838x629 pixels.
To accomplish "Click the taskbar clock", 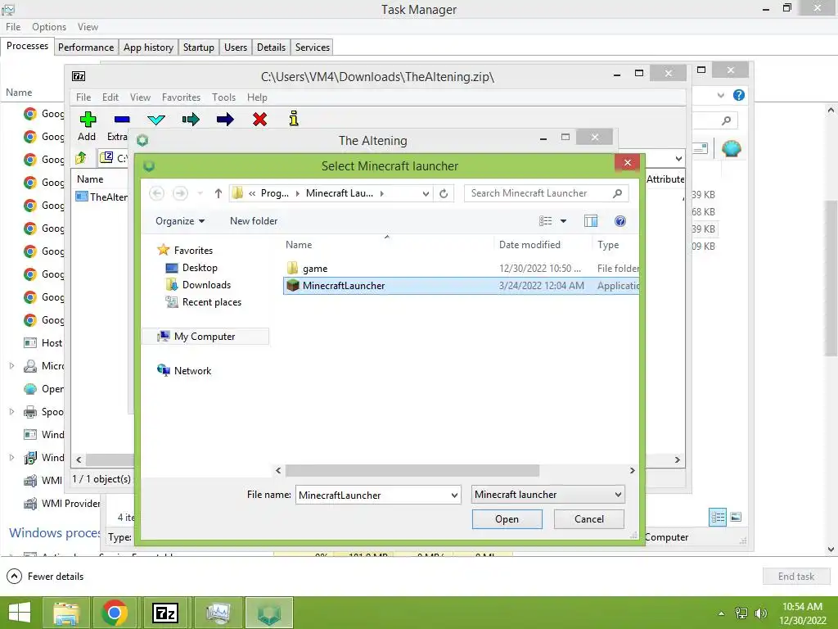I will [802, 613].
